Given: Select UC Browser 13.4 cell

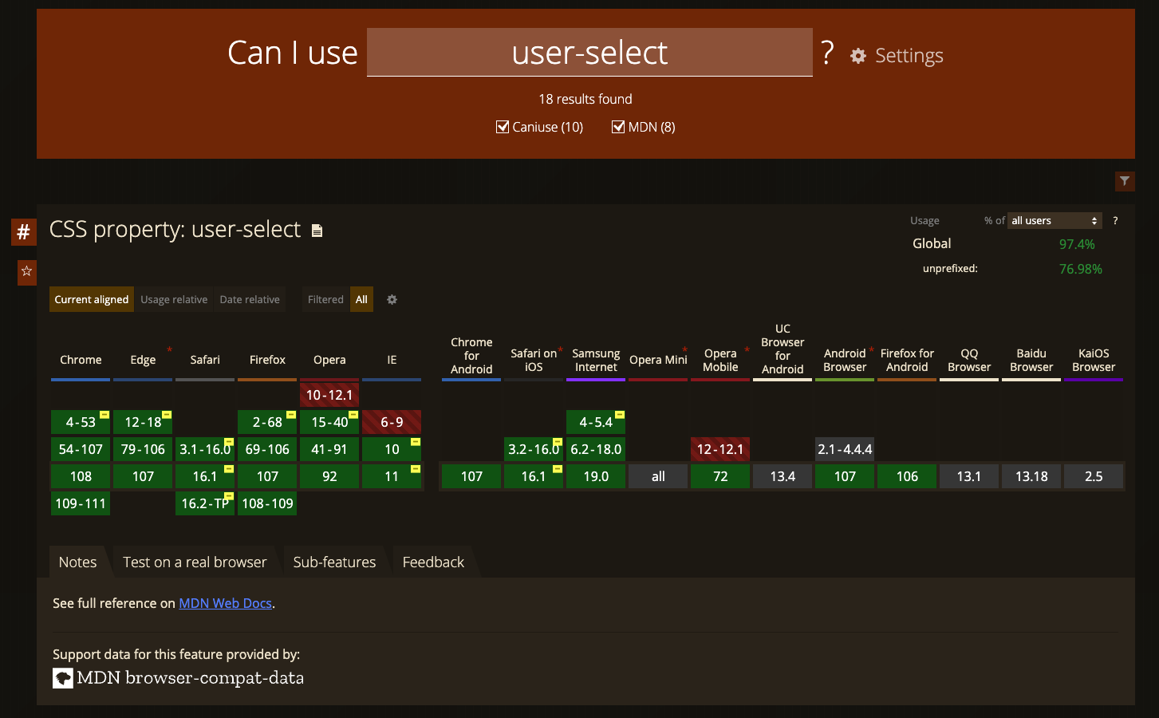Looking at the screenshot, I should coord(783,476).
